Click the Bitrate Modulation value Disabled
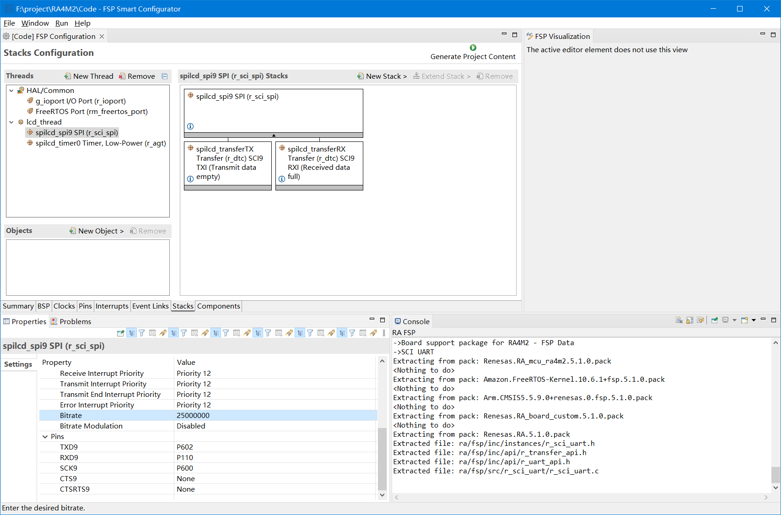 click(191, 426)
